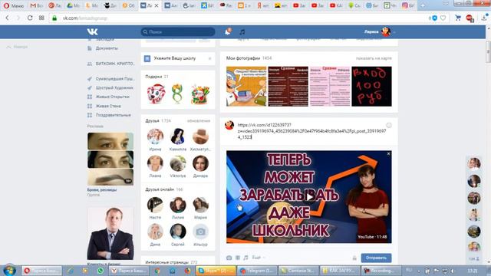Screen dimensions: 491x276
Task: Click обновления link in Друзья block
Action: [199, 121]
